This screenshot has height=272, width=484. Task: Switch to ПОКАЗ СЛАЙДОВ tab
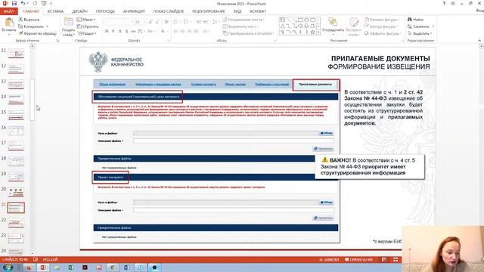pos(169,11)
